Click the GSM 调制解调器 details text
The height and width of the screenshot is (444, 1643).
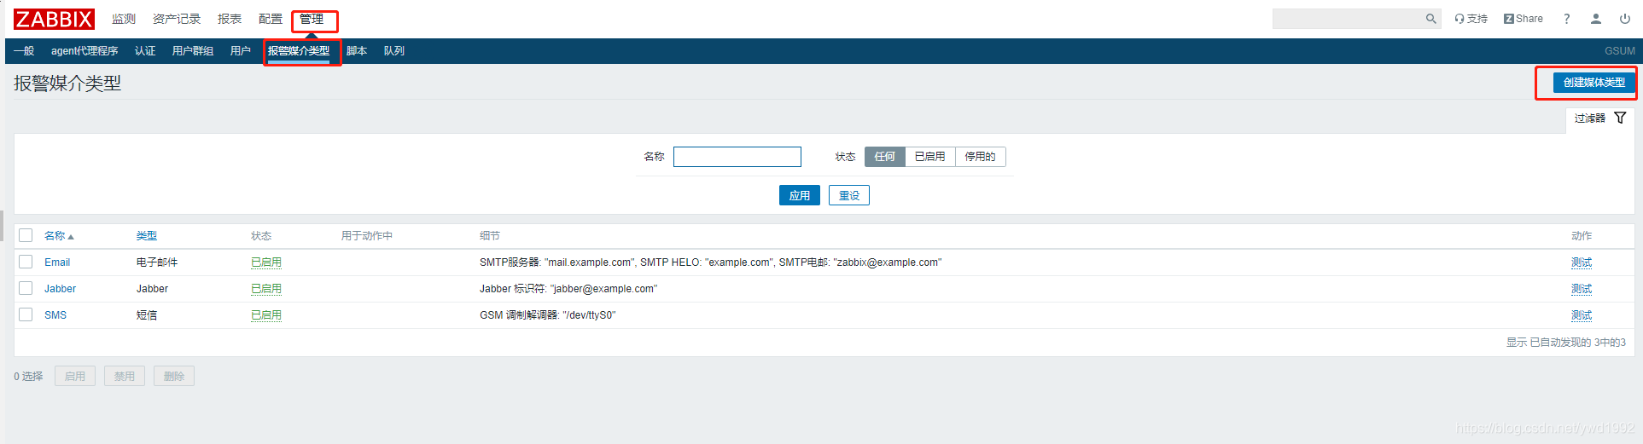click(547, 315)
